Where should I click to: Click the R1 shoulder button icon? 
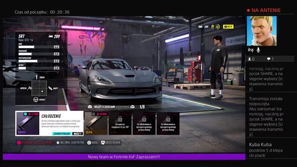click(133, 107)
